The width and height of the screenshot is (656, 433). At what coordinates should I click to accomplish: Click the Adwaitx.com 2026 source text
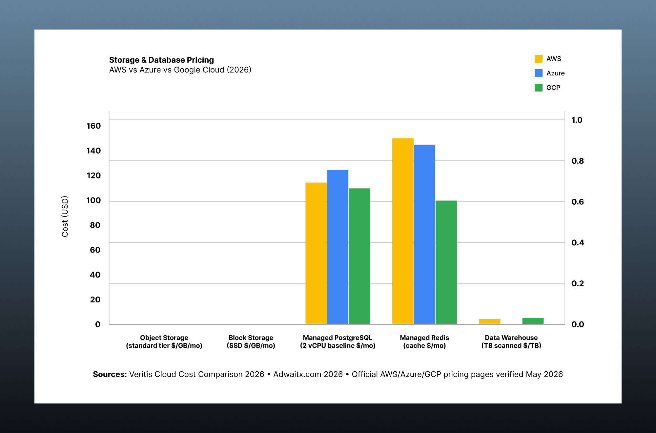[x=308, y=374]
